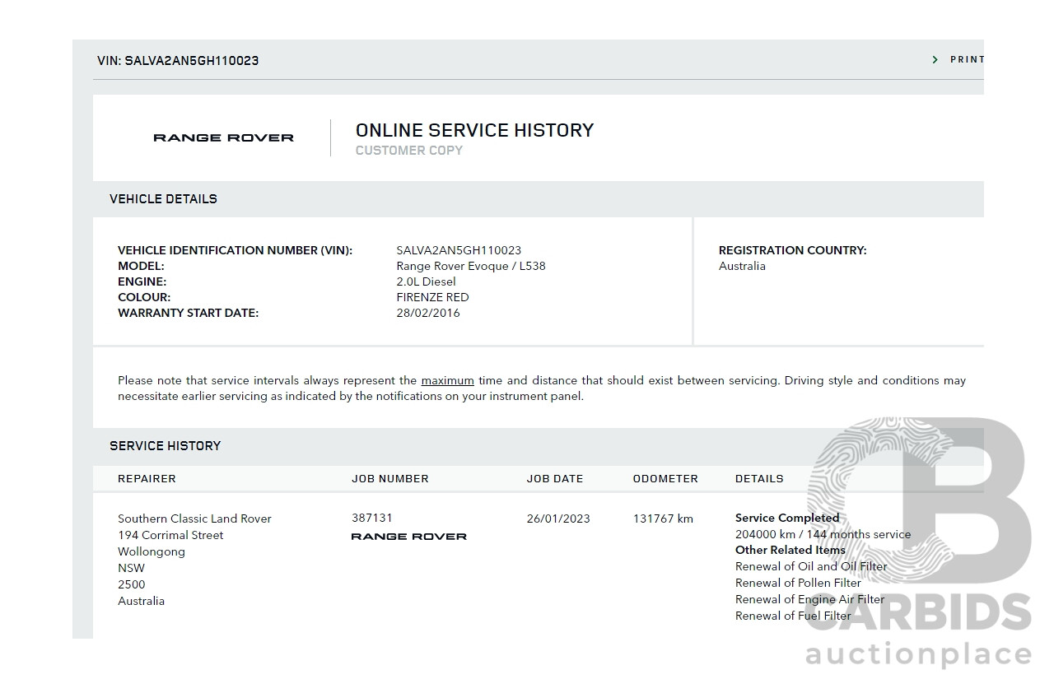Click the Online Service History heading

coord(474,130)
